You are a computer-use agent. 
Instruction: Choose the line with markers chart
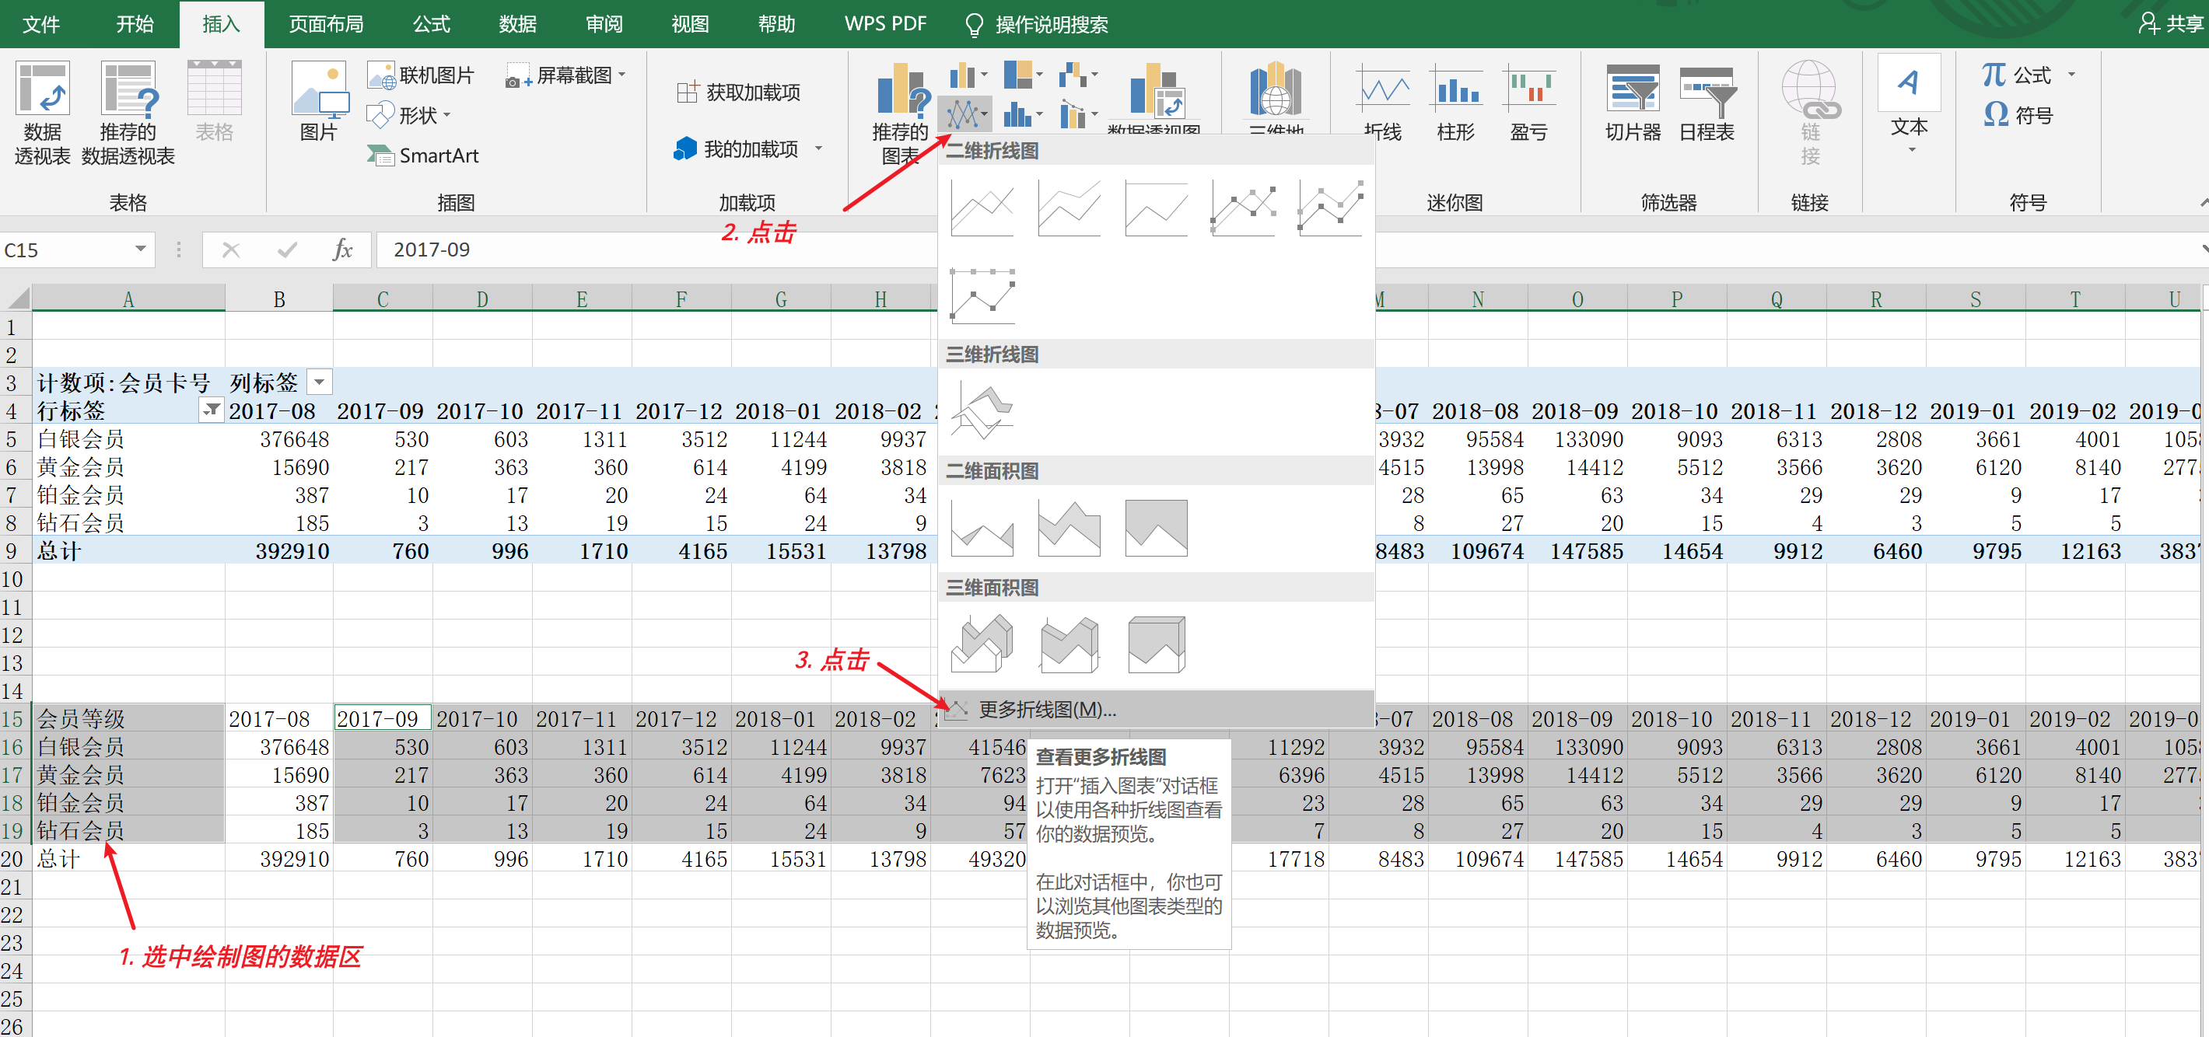coord(1244,208)
